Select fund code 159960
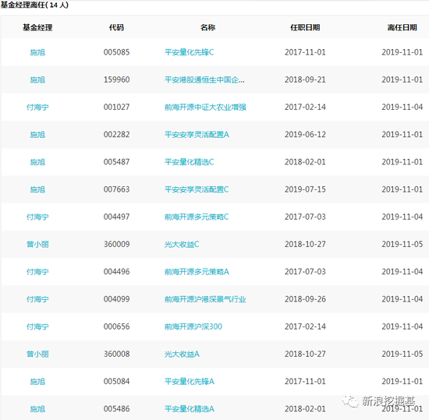 116,79
